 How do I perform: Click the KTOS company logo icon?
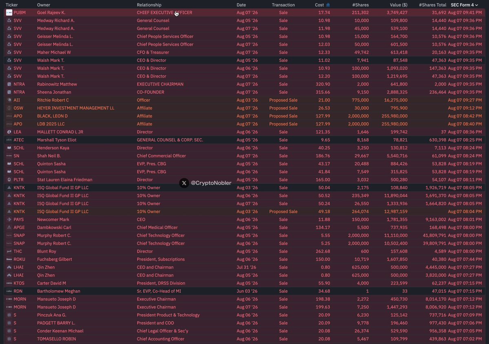point(9,283)
